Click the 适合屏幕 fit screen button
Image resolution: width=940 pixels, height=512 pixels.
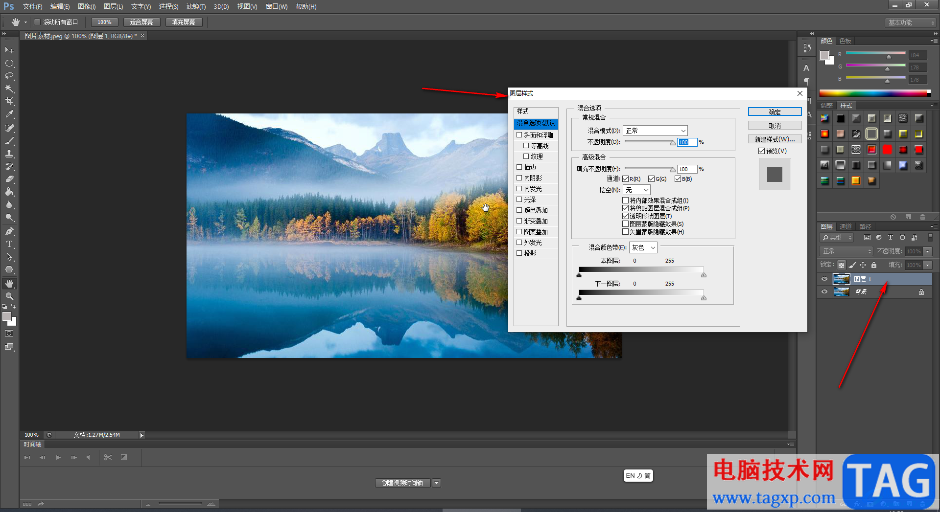141,22
